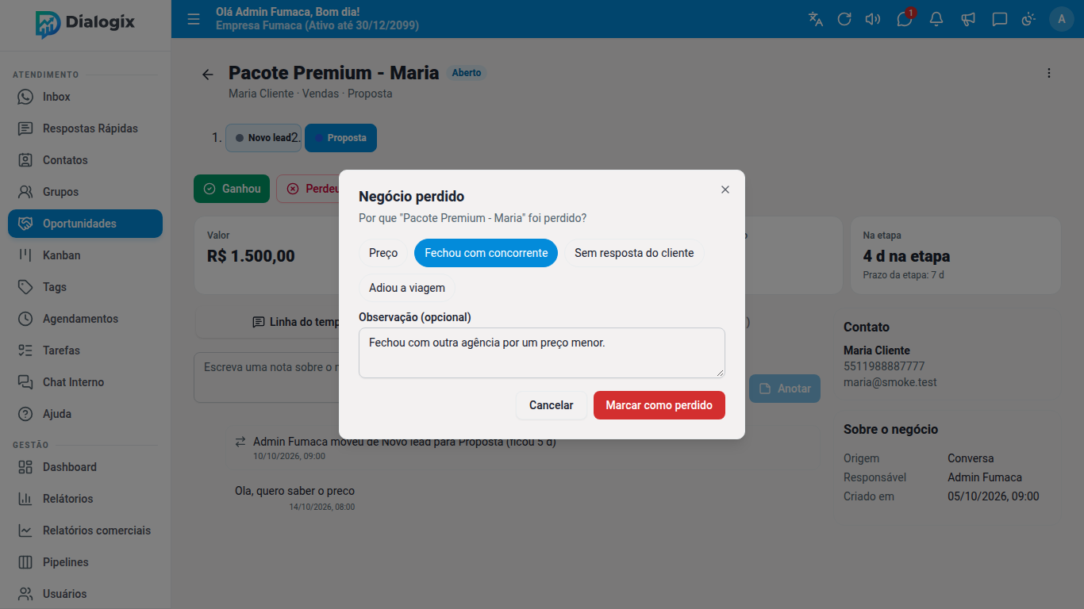Screen dimensions: 1084x609
Task: Go to Agendamentos
Action: (x=86, y=319)
